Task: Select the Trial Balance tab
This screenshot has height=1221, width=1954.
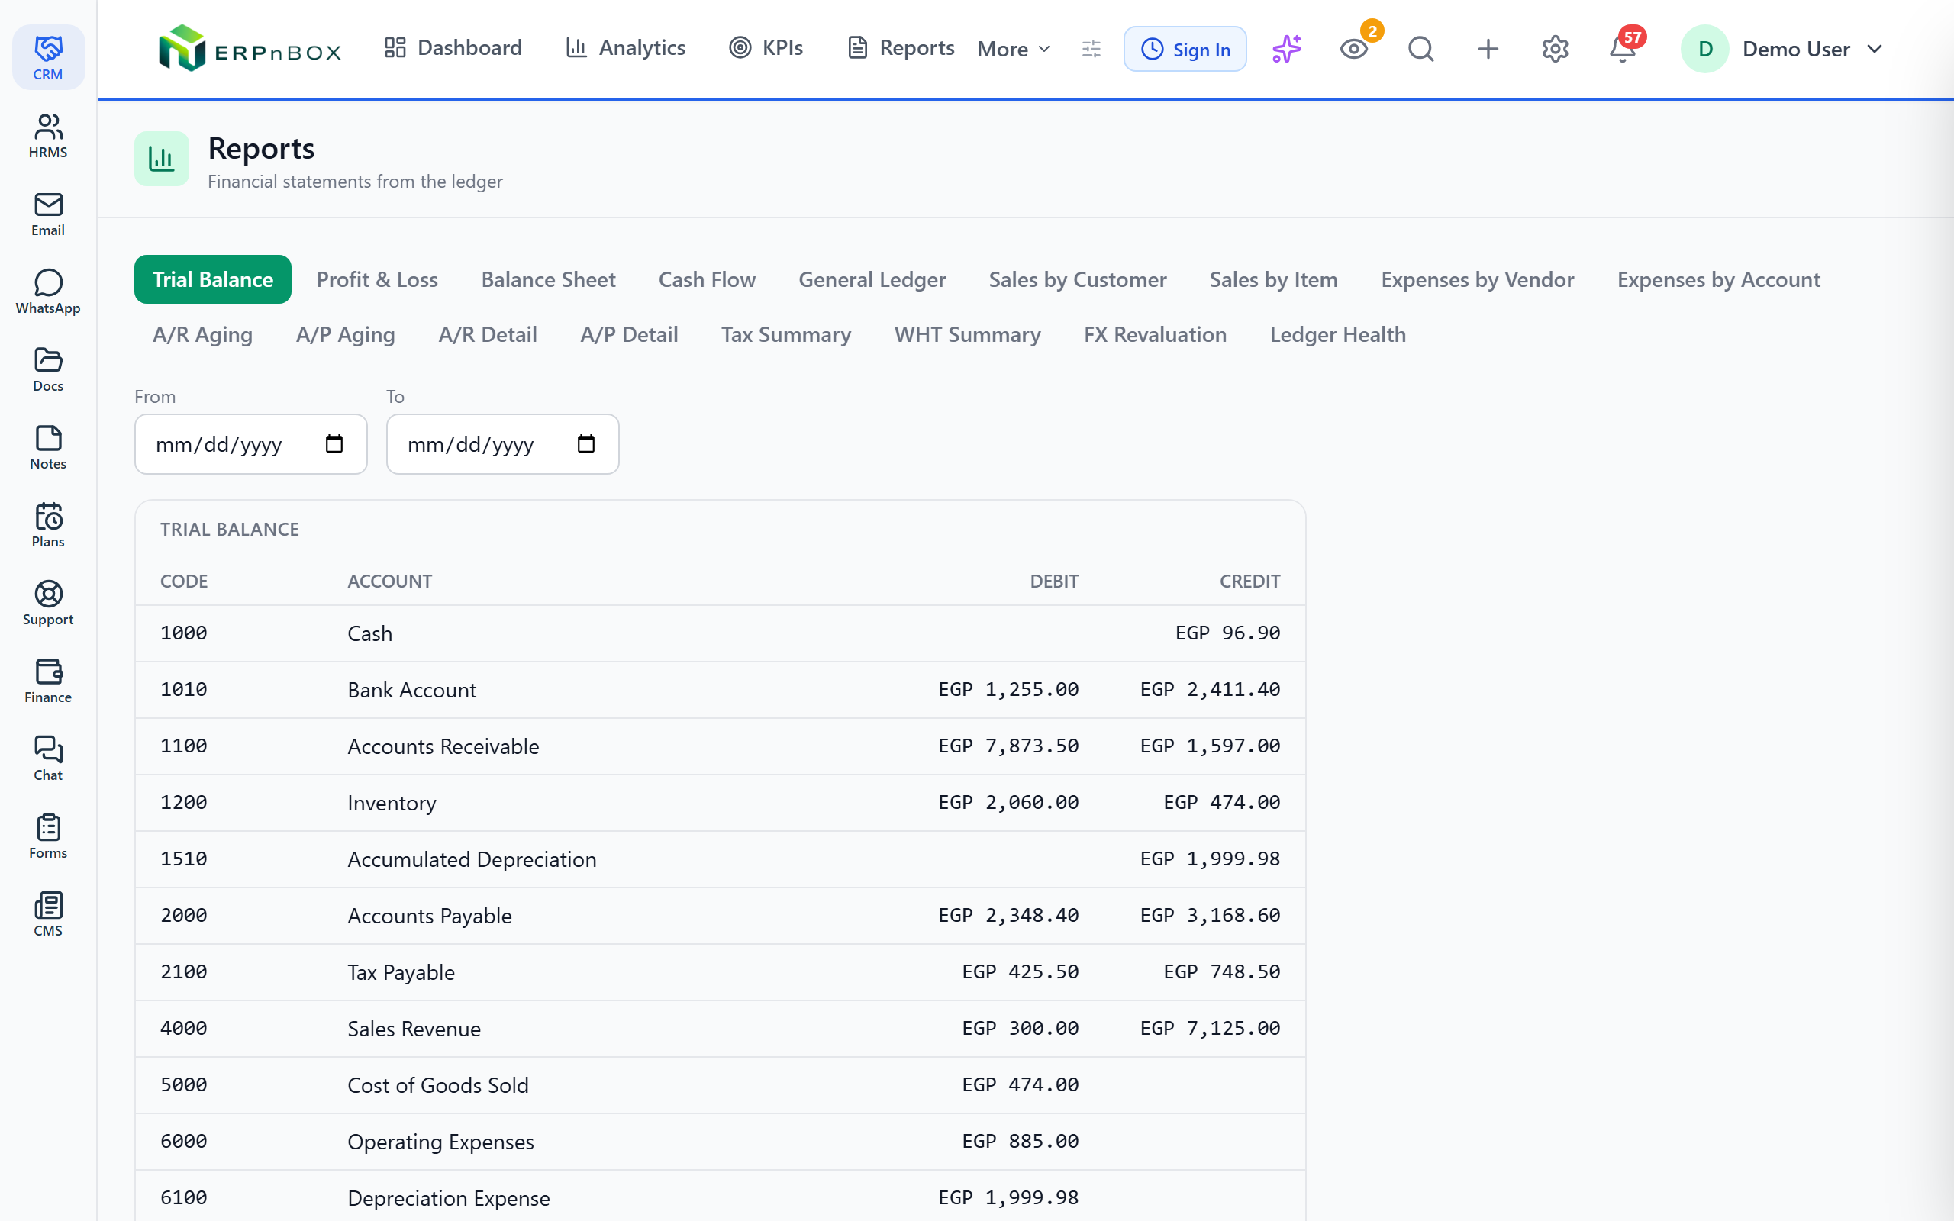Action: pos(212,279)
